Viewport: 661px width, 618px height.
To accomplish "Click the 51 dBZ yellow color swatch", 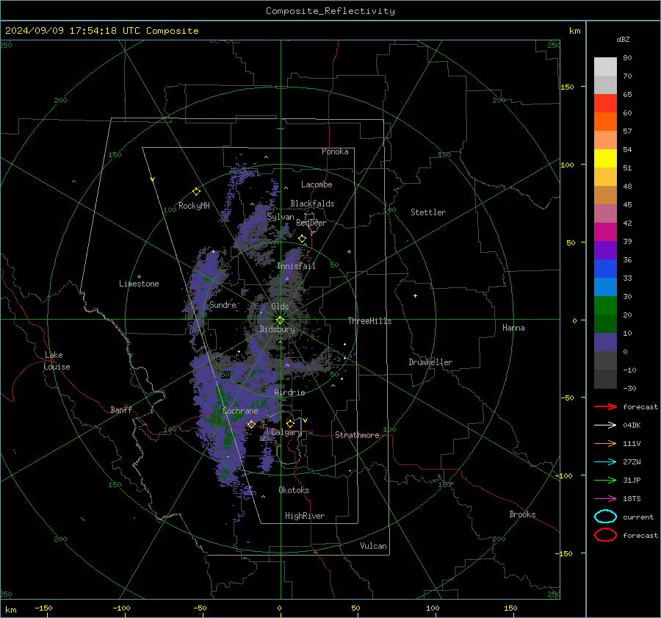I will 605,159.
